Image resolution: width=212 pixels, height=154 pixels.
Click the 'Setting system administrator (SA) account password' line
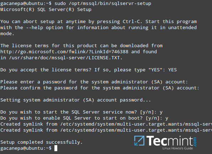click(75, 100)
